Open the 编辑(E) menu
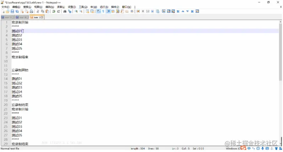Image resolution: width=283 pixels, height=152 pixels. (16, 7)
